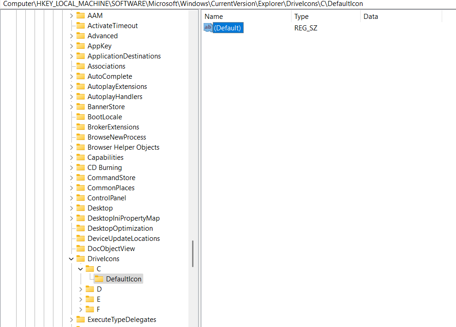Click the BootLocale folder icon
Screen dimensions: 456x327
pyautogui.click(x=81, y=117)
